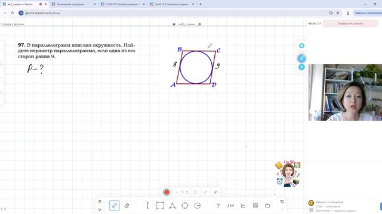Select the straight stroke style option
Viewport: 382px width, 214px height.
pyautogui.click(x=205, y=192)
